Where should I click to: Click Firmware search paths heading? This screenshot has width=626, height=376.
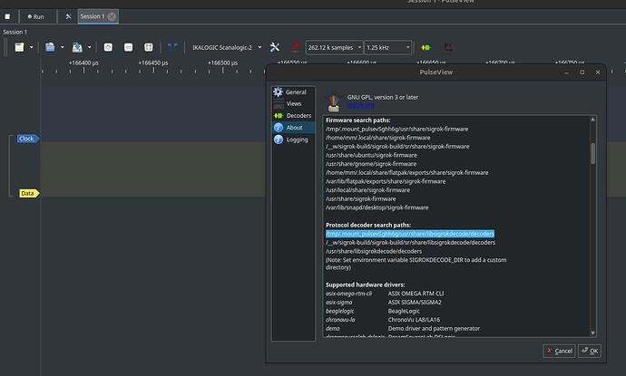click(x=357, y=120)
